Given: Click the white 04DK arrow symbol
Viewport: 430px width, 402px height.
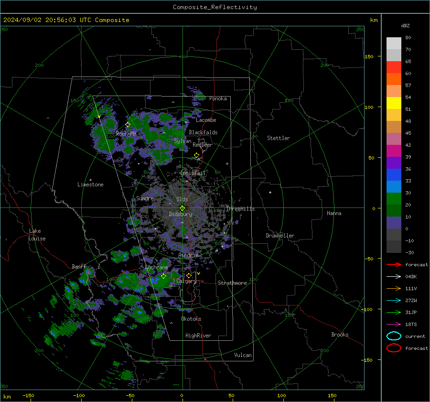Looking at the screenshot, I should tap(394, 276).
